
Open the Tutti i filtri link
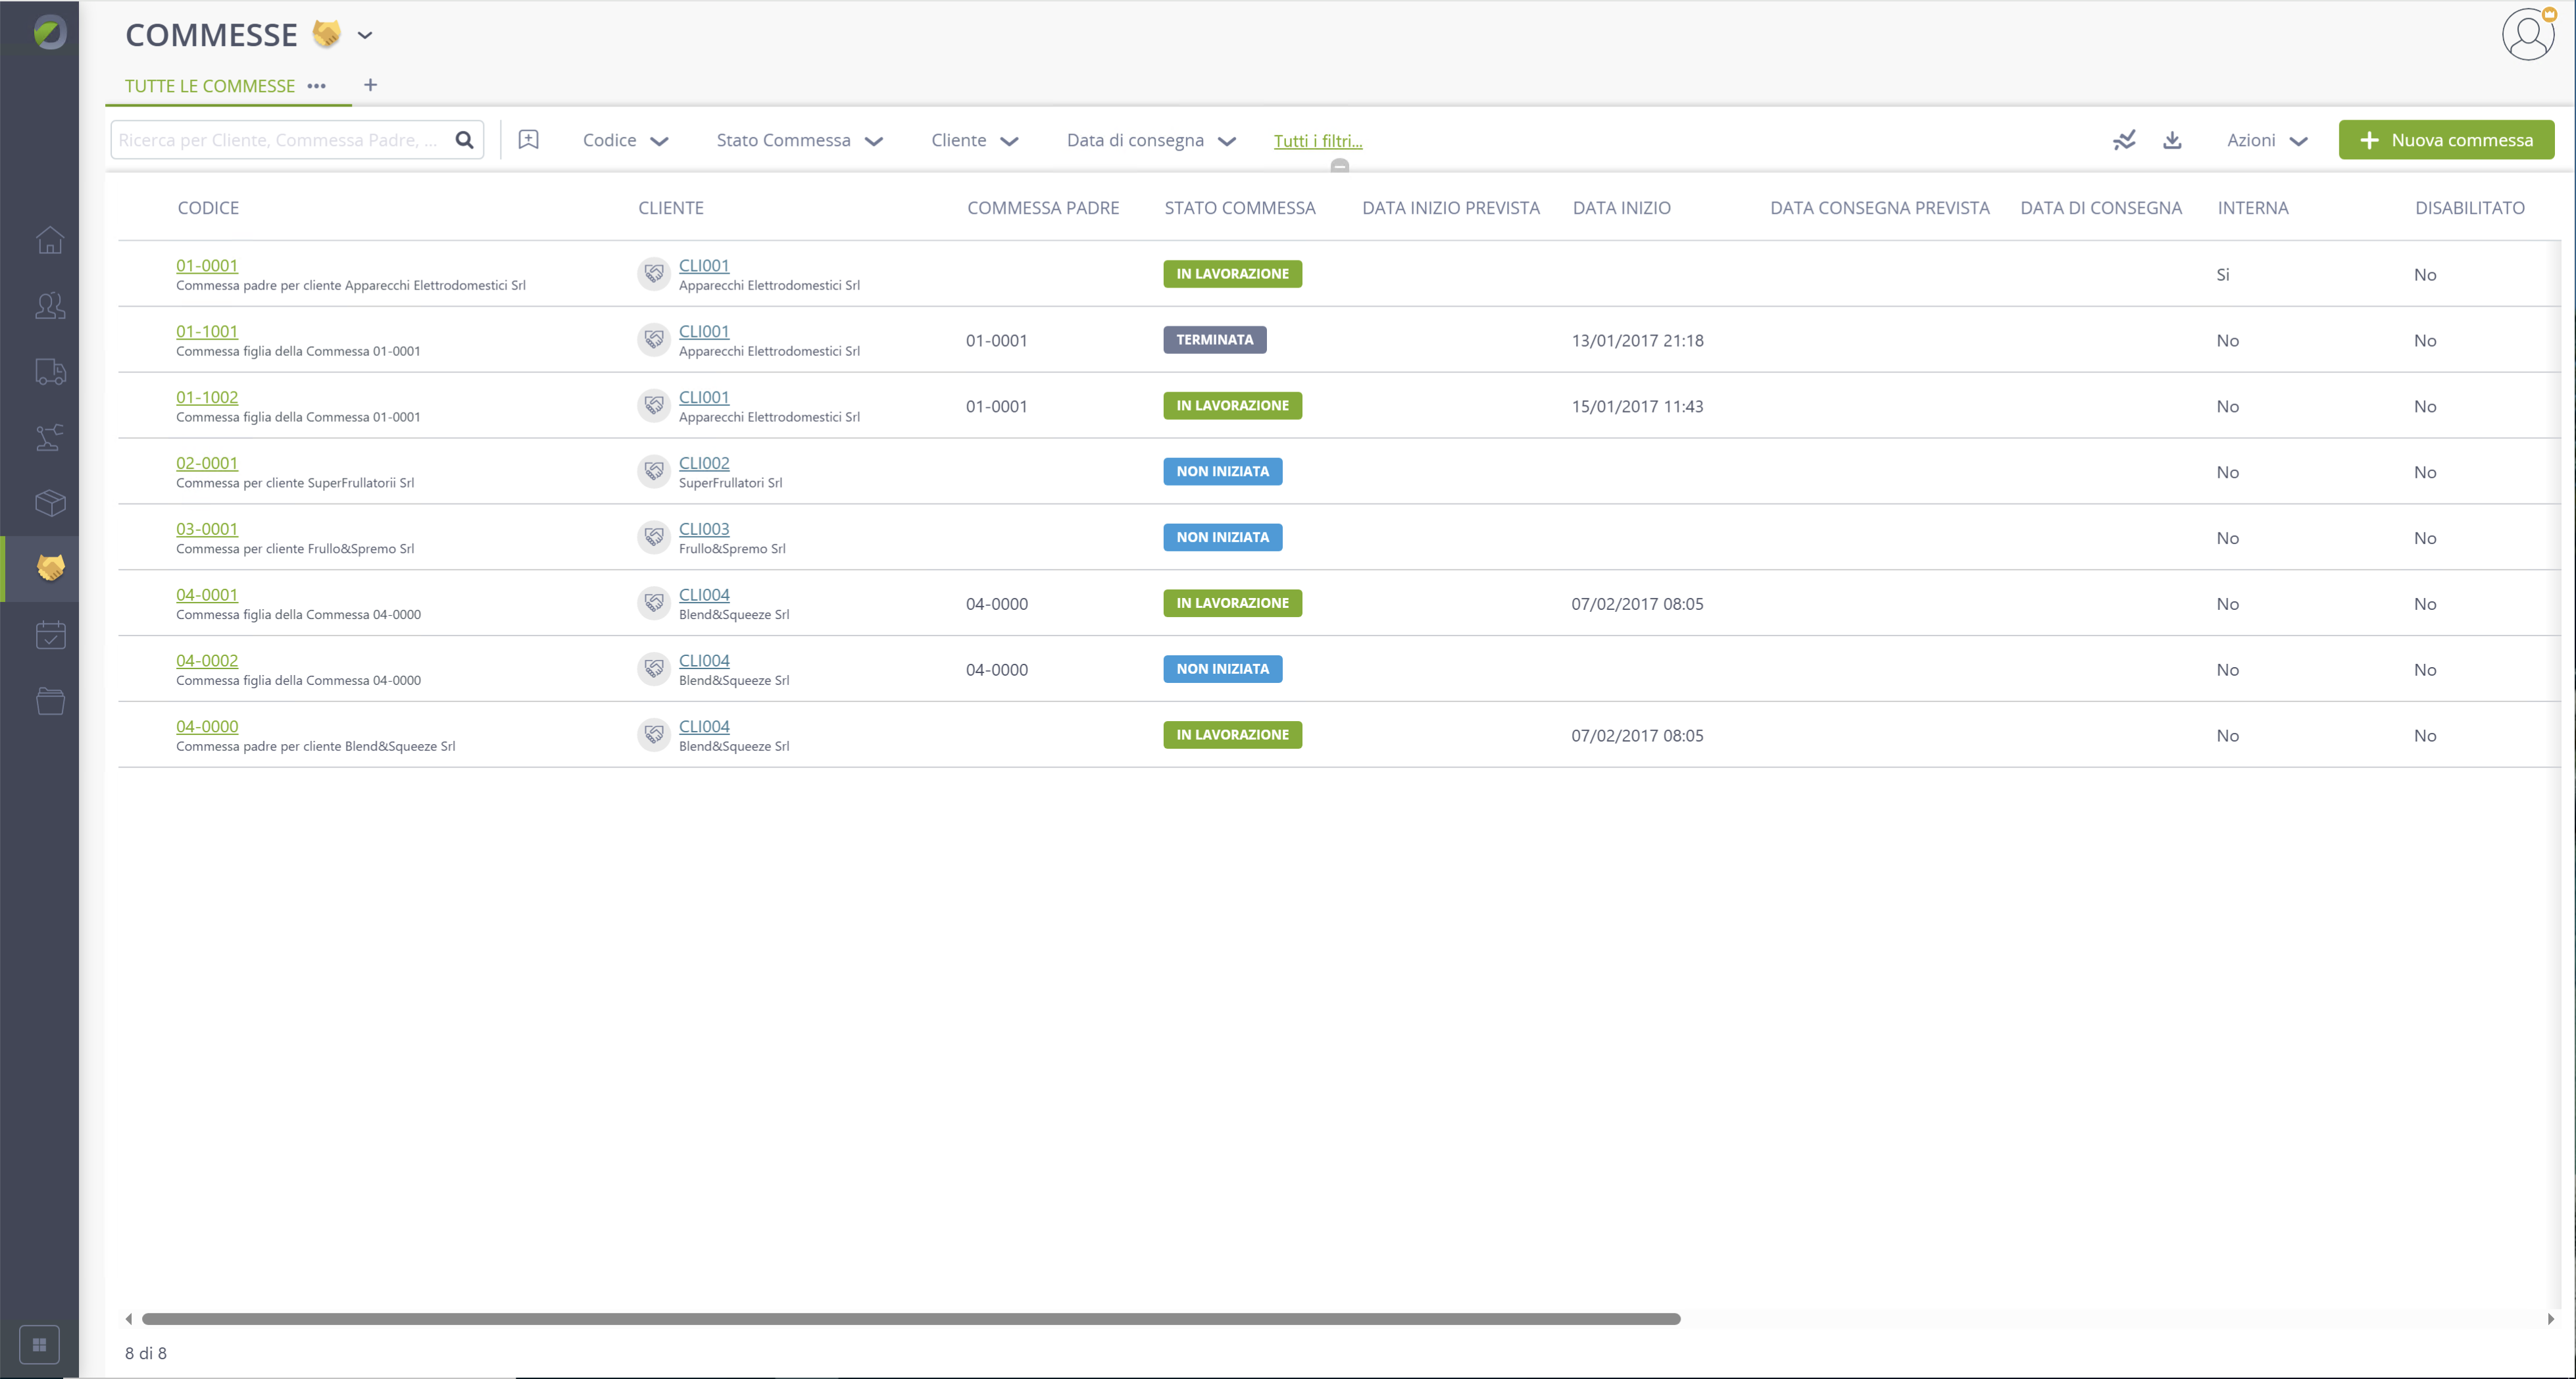[x=1318, y=141]
